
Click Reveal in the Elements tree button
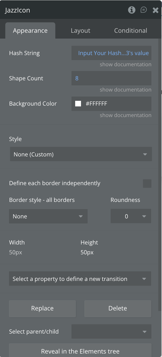pos(80,351)
